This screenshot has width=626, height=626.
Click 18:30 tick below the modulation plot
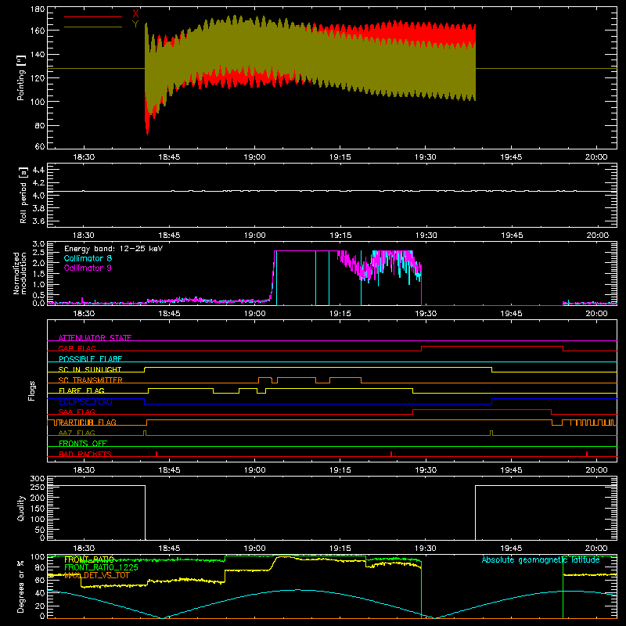[84, 314]
